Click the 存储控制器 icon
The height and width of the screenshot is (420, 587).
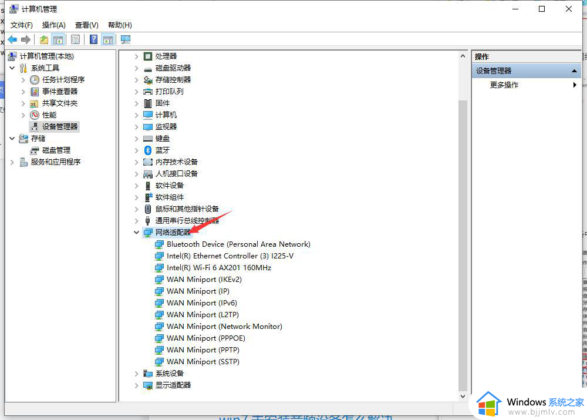(x=148, y=80)
